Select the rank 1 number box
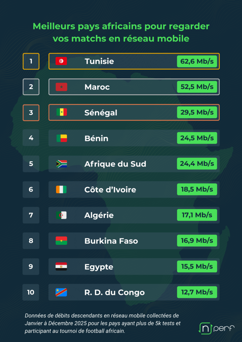242x342 pixels. pos(31,61)
